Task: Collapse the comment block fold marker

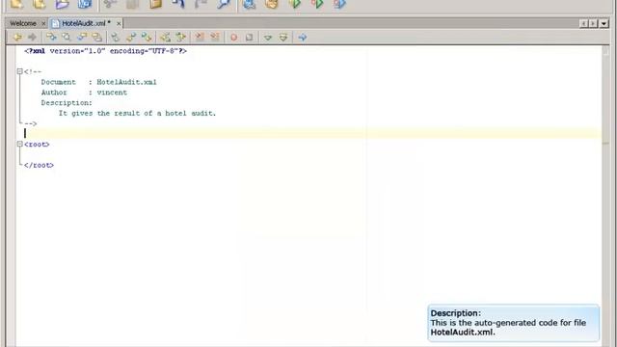Action: click(x=19, y=71)
